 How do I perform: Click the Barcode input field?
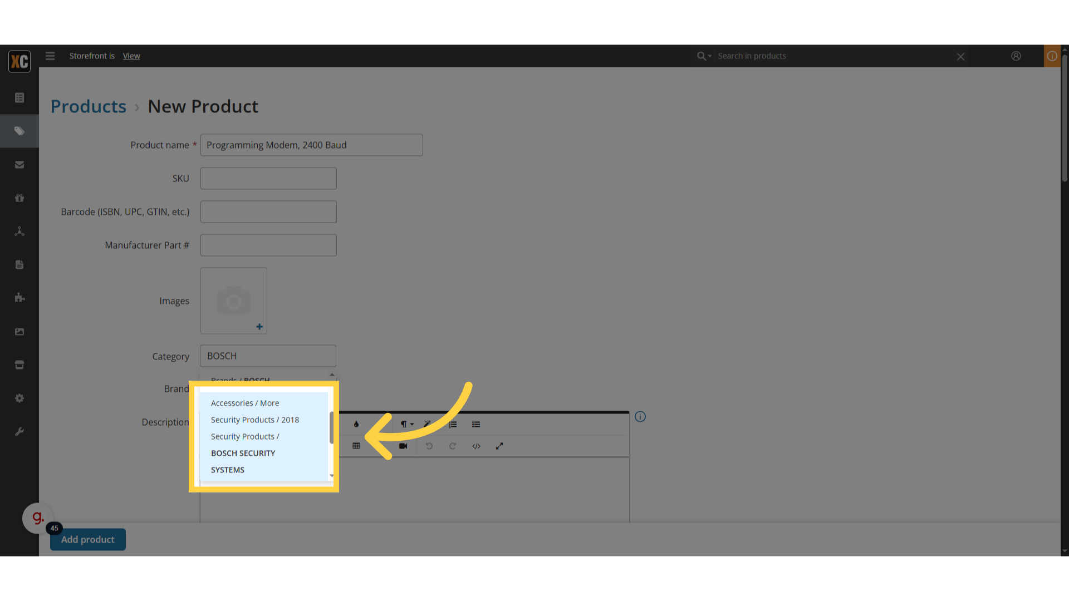(x=268, y=212)
